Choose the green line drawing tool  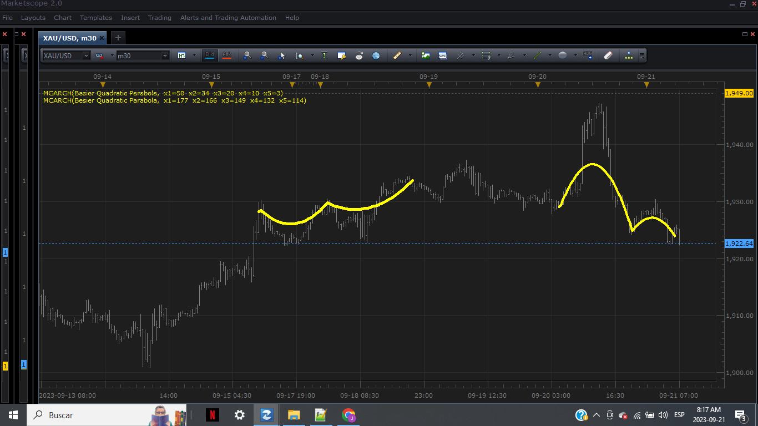[x=537, y=55]
